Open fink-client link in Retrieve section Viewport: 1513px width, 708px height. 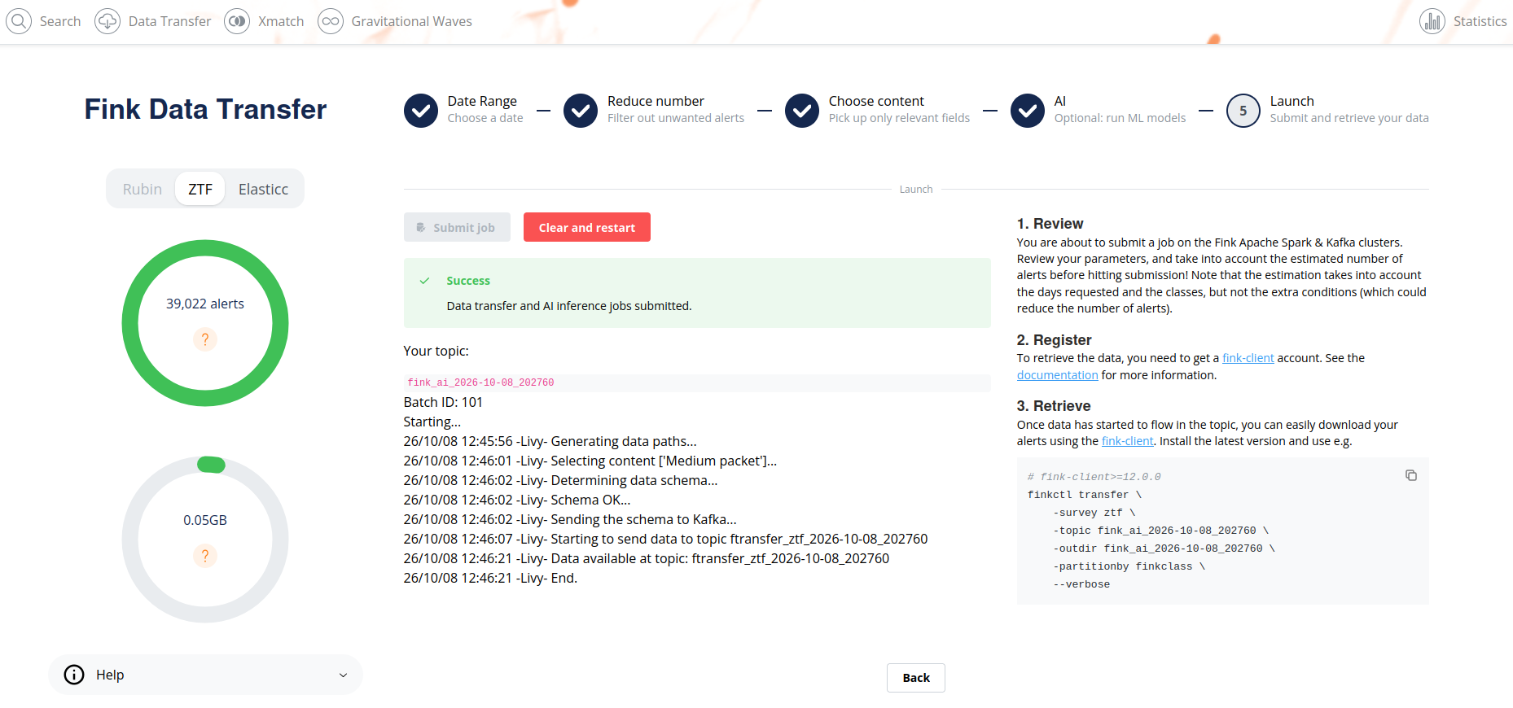[x=1128, y=441]
